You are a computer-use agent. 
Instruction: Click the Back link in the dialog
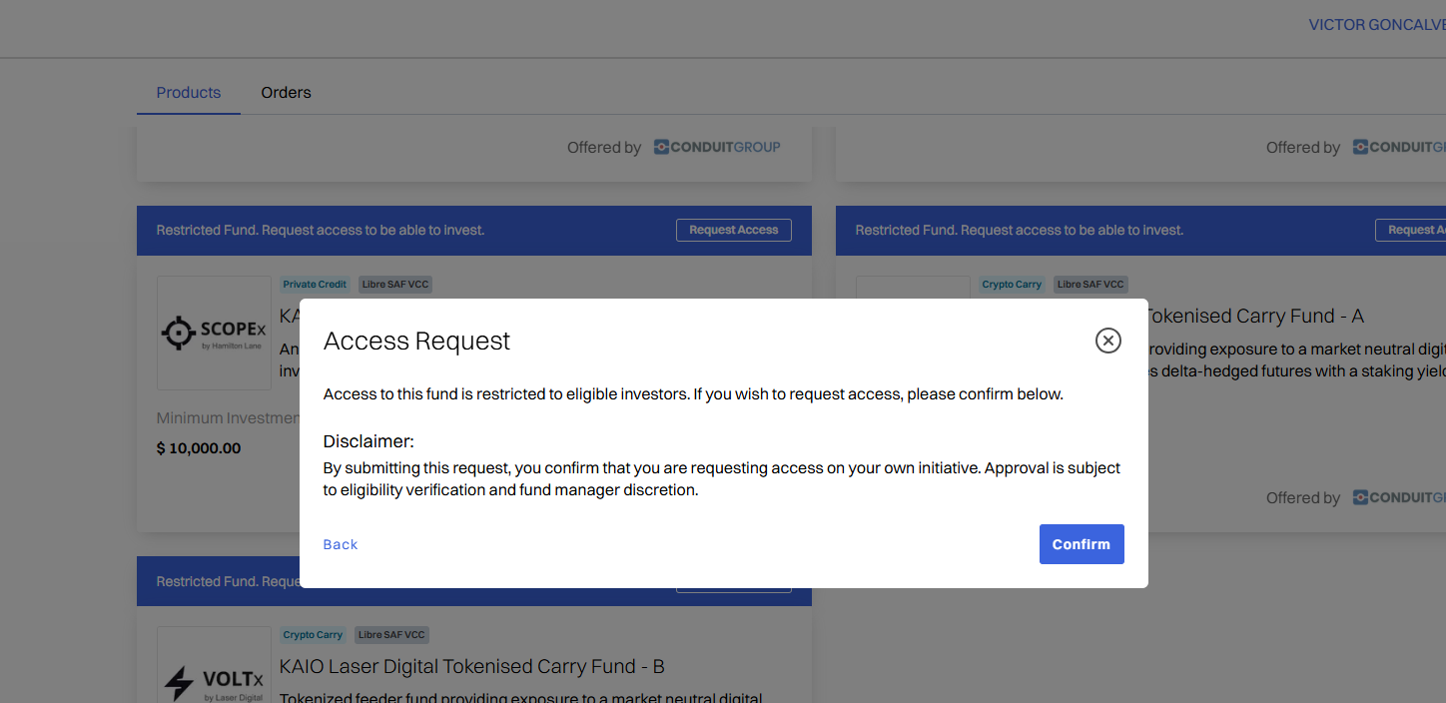click(x=340, y=544)
